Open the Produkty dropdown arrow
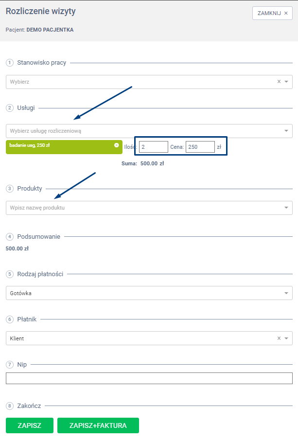The width and height of the screenshot is (298, 442). click(x=286, y=208)
